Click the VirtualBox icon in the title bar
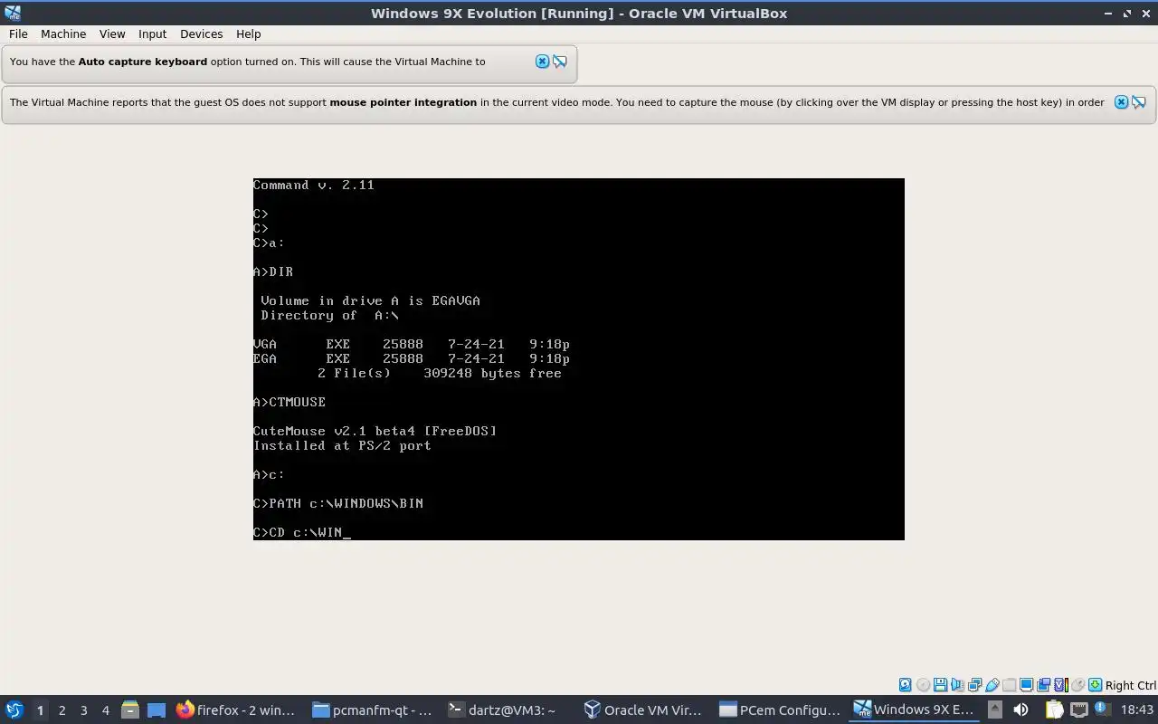 [x=13, y=13]
